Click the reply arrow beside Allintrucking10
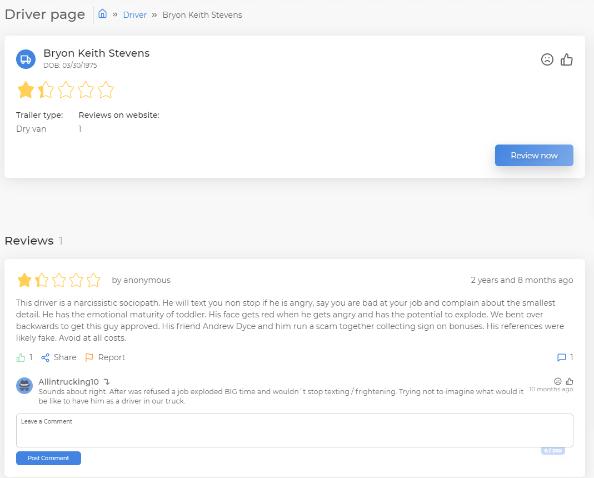Screen dimensions: 594x478 tap(107, 382)
